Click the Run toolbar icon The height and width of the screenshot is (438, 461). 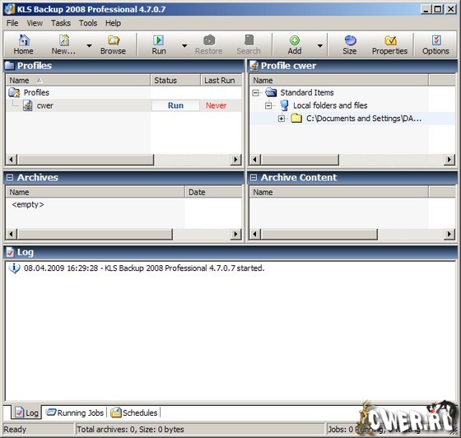(x=159, y=40)
